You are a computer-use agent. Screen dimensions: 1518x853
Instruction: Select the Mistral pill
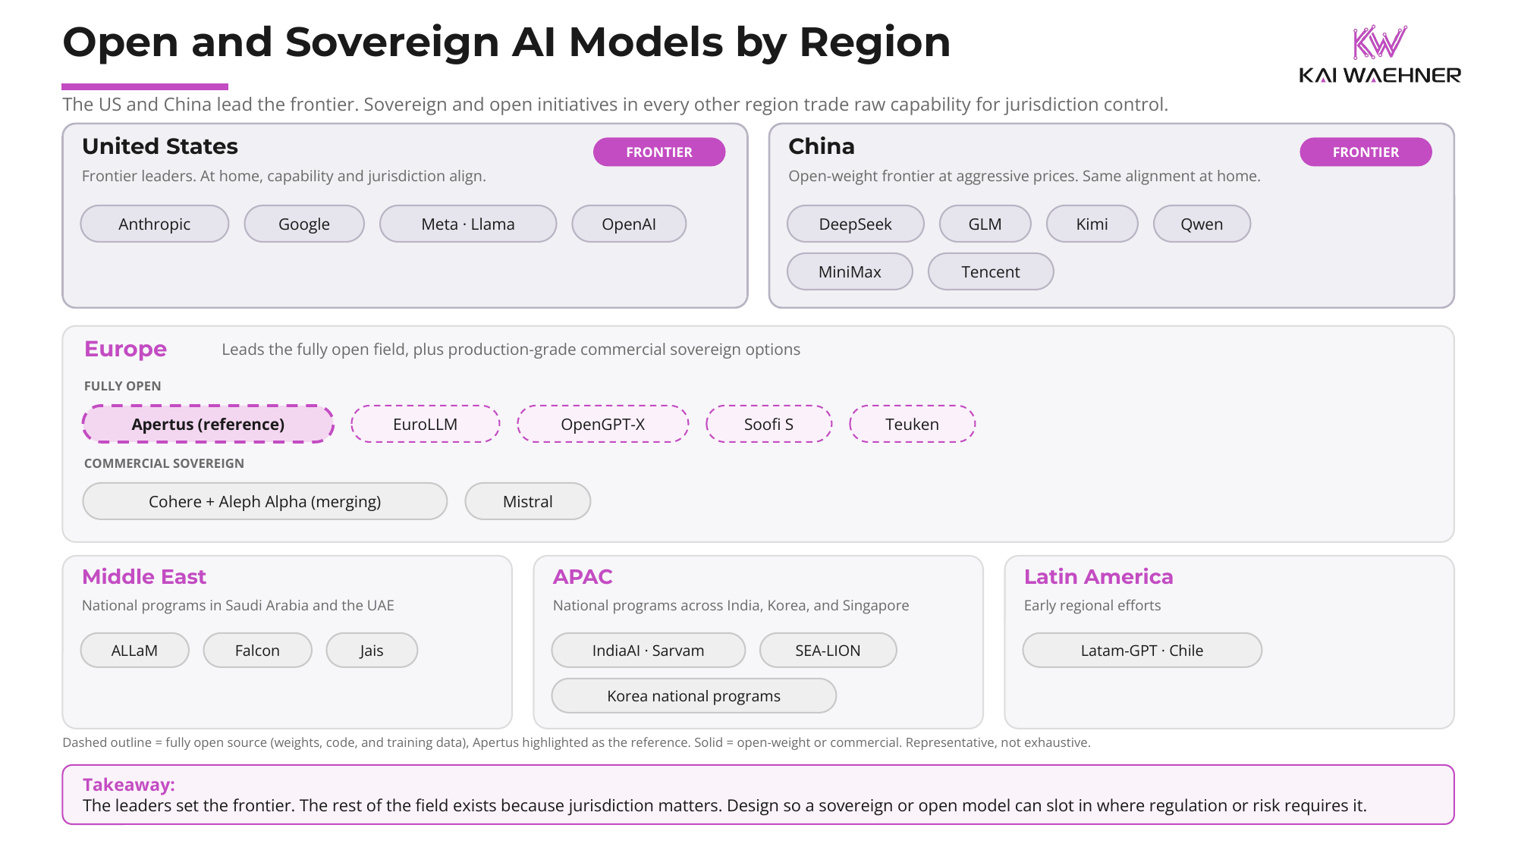(528, 501)
